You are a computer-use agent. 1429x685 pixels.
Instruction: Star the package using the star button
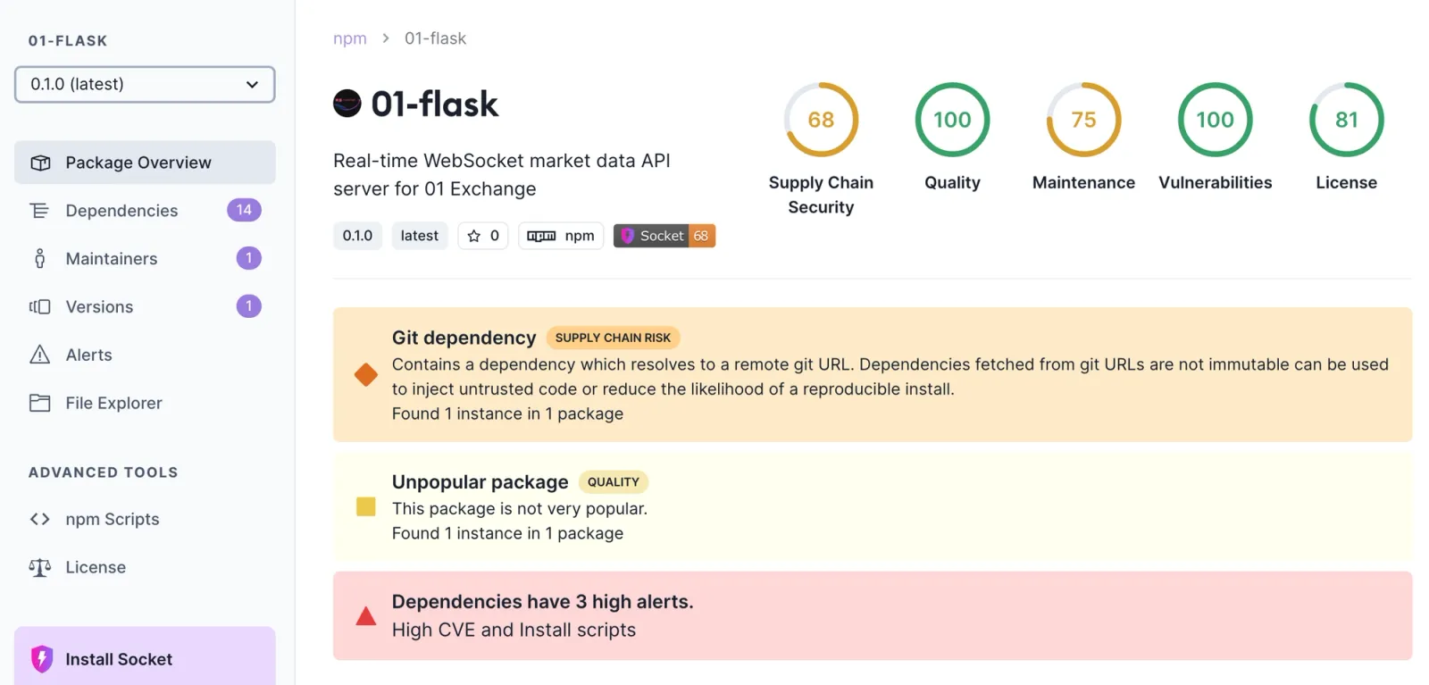point(483,236)
